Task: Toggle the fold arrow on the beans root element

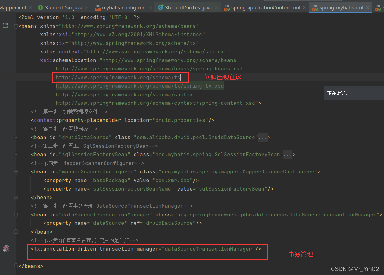Action: [x=15, y=27]
